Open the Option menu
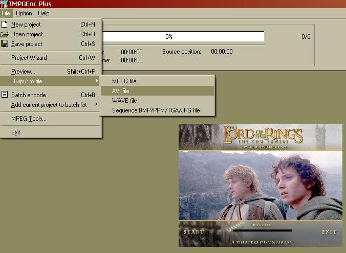 [x=24, y=13]
